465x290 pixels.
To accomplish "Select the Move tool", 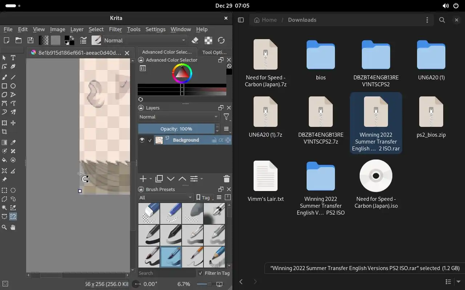I will coord(13,123).
